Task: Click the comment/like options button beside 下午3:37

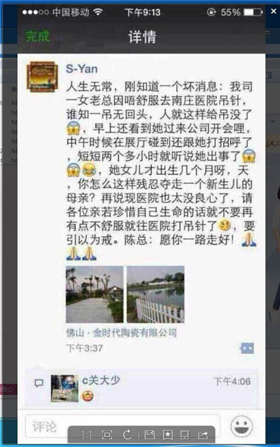Action: (247, 348)
